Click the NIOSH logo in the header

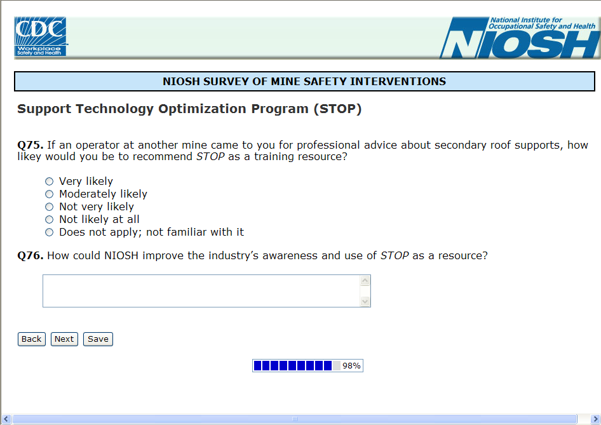point(519,38)
